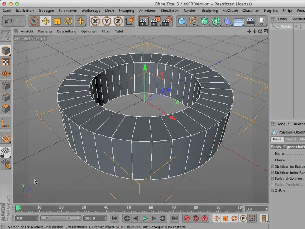Screen dimensions: 305x229
Task: Click the magnet snapping icon
Action: (x=6, y=137)
